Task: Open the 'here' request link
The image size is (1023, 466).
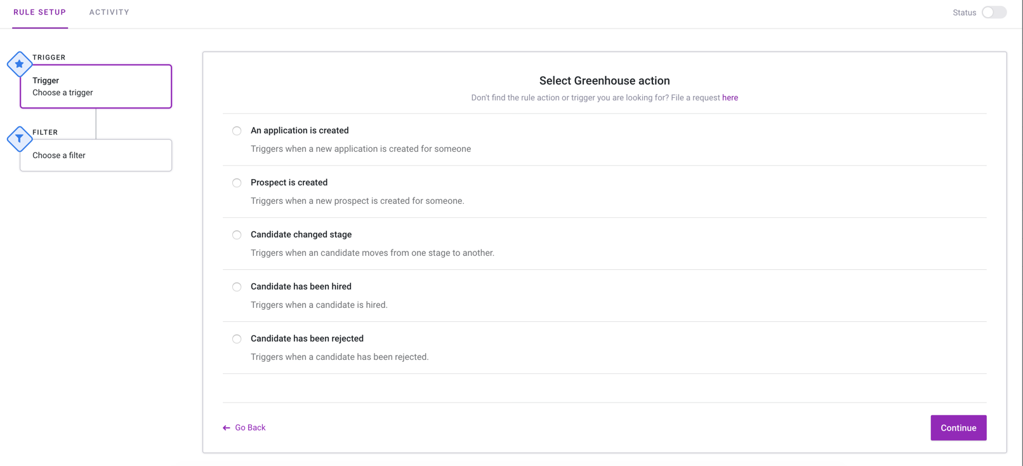Action: pos(730,98)
